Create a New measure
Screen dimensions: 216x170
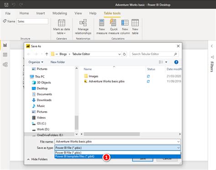102,27
